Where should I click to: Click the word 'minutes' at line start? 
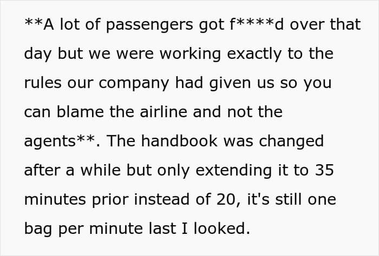point(55,200)
